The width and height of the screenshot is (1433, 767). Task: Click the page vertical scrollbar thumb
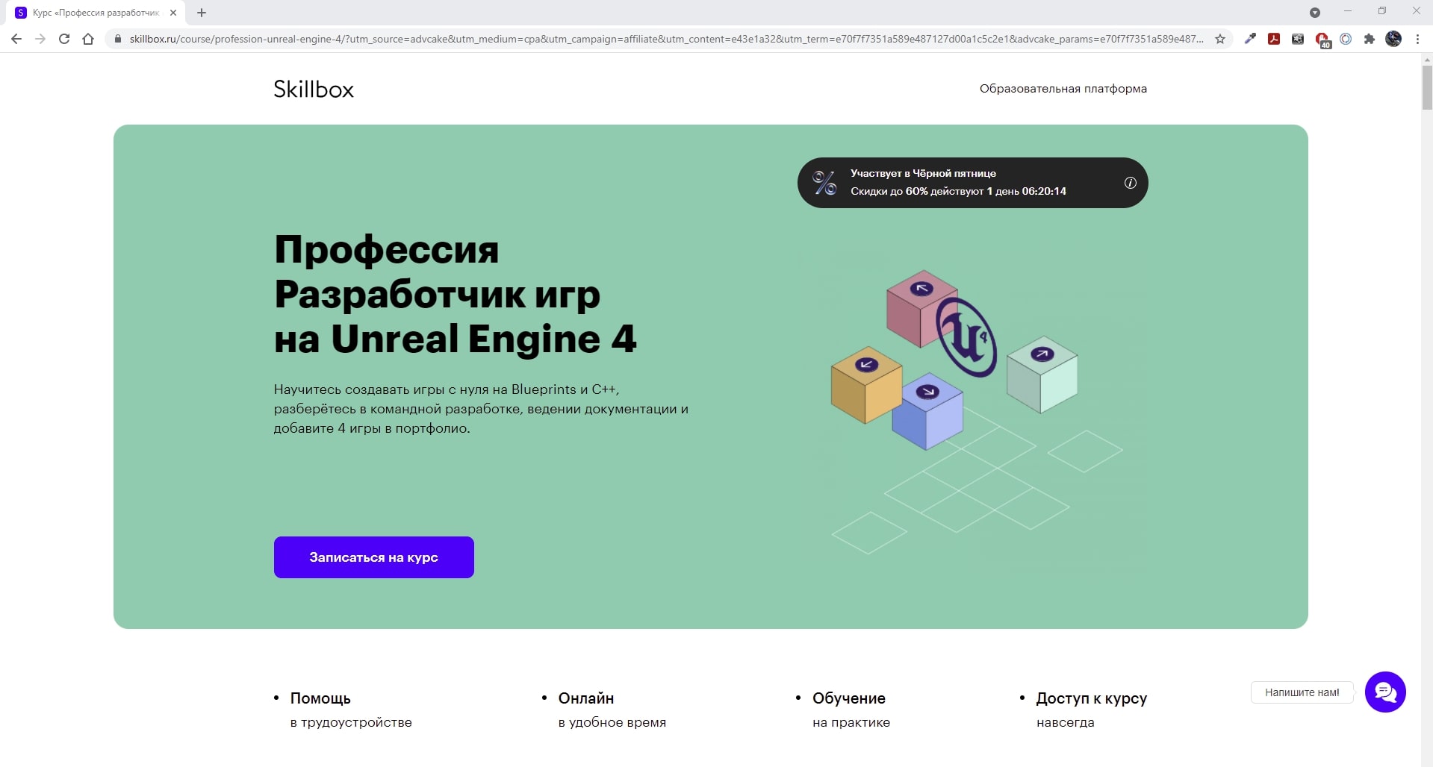[1427, 88]
